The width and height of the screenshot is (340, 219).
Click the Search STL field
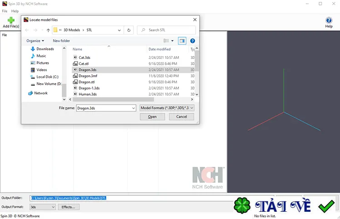click(x=166, y=30)
